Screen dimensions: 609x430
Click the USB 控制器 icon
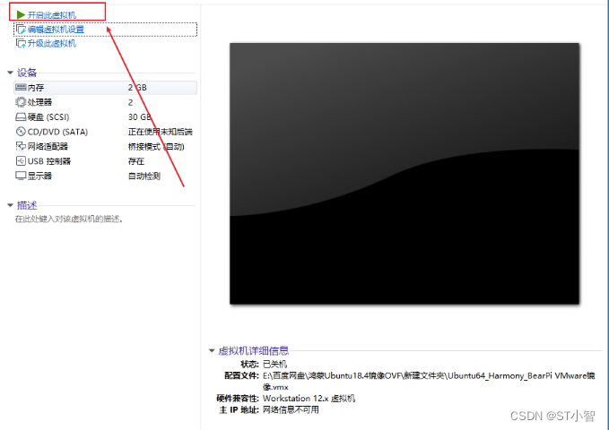coord(21,161)
